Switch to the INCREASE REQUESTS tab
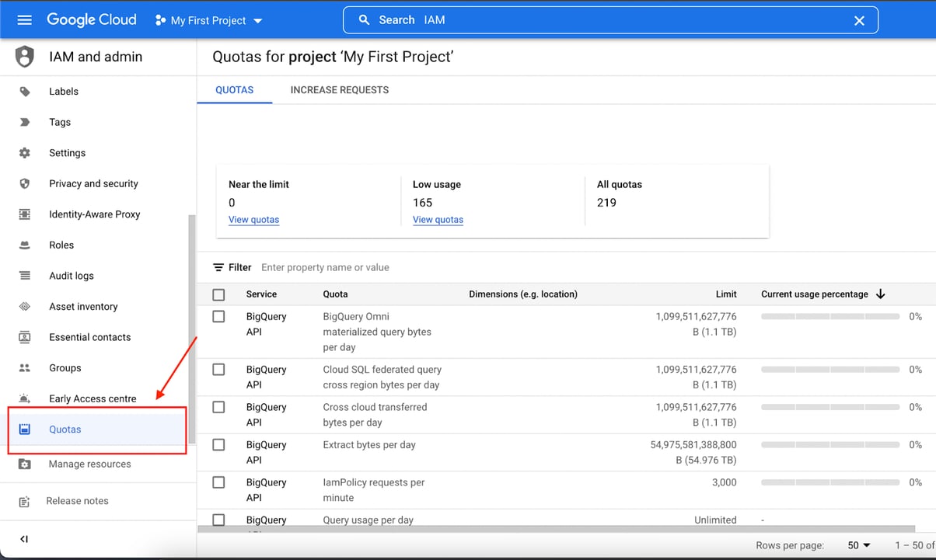 pyautogui.click(x=339, y=89)
